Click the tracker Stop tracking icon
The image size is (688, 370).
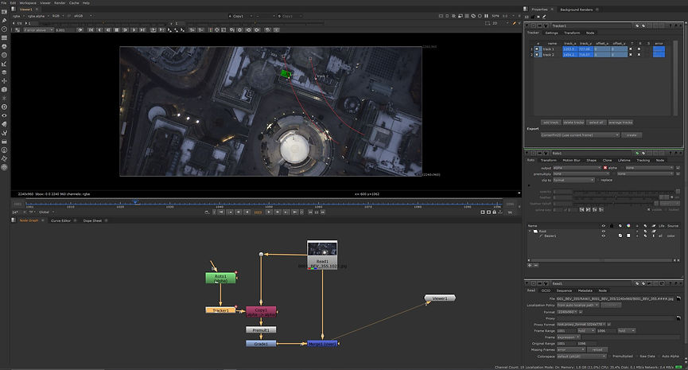(117, 30)
